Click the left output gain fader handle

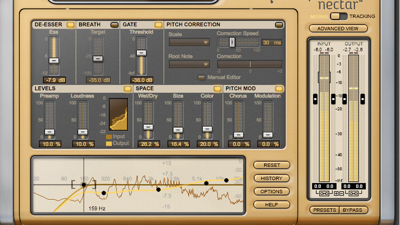344,99
